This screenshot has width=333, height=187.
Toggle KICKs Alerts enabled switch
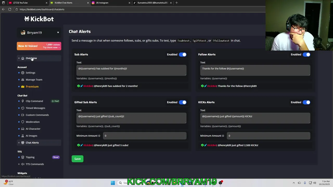[x=306, y=102]
